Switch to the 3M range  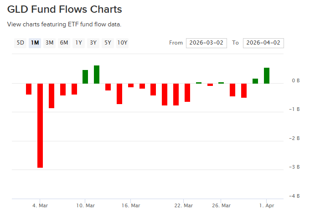point(49,43)
